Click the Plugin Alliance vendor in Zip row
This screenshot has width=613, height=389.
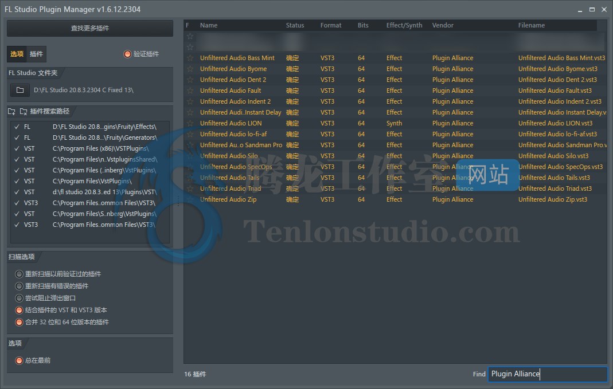click(452, 199)
